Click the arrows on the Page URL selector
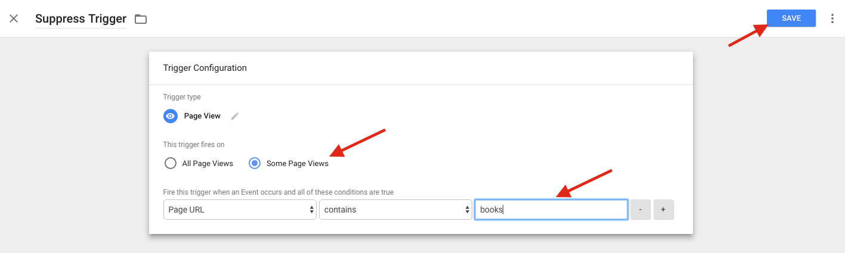This screenshot has width=845, height=253. point(311,210)
